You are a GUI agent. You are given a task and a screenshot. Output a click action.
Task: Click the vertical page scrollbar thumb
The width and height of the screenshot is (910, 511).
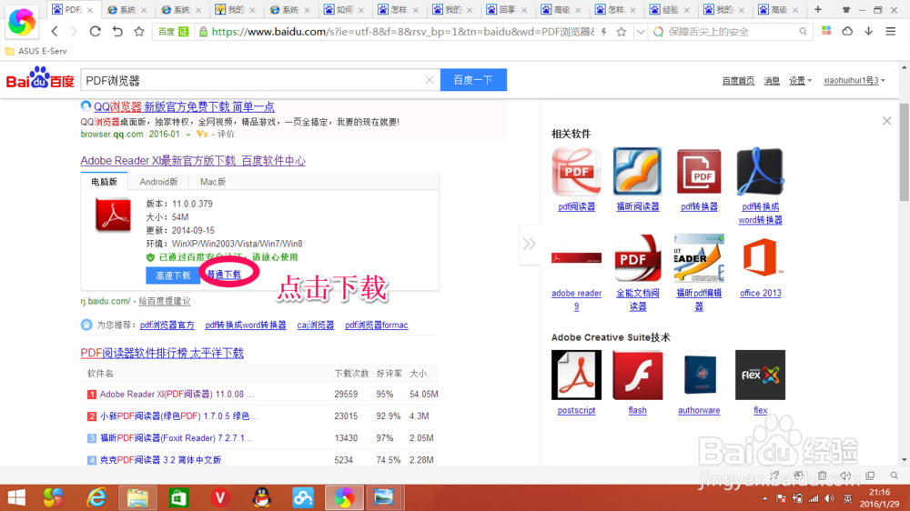pos(905,153)
